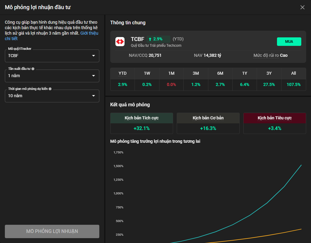Select the 1W period column
This screenshot has height=243, width=311.
(x=147, y=74)
